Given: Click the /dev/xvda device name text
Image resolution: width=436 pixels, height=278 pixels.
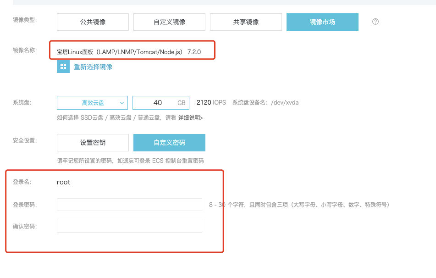Looking at the screenshot, I should point(285,102).
